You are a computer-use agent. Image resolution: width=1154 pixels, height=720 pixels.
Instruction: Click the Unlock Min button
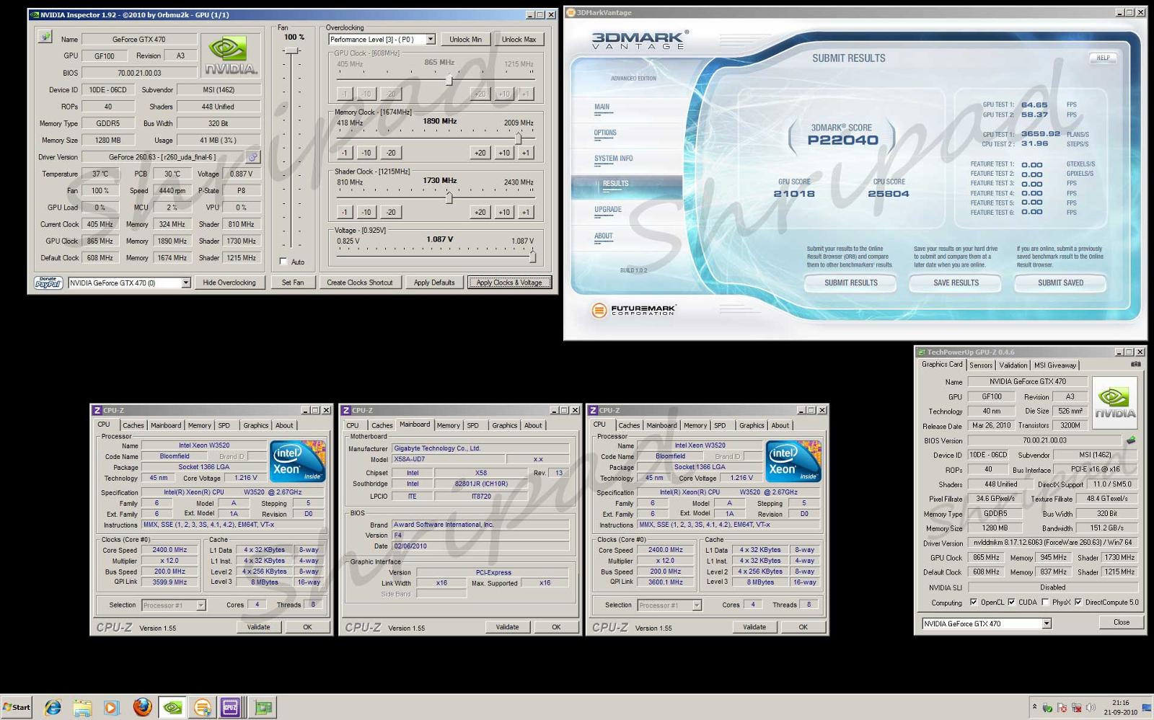466,40
